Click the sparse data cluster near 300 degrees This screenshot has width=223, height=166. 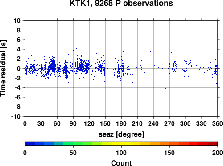(x=186, y=67)
